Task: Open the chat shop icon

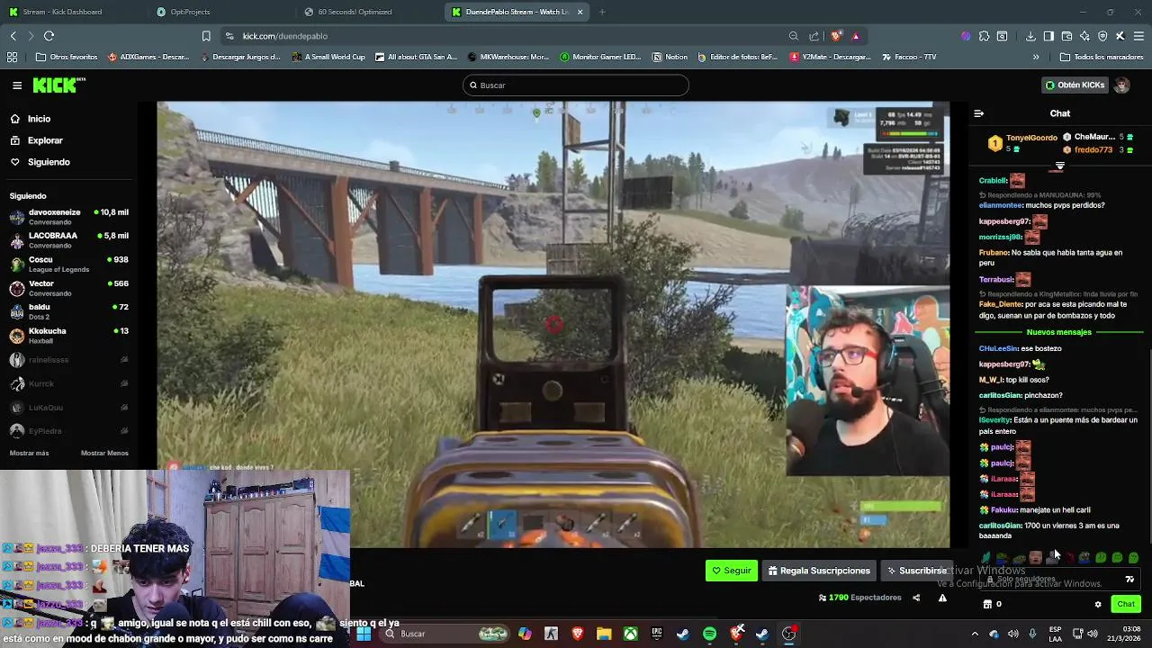Action: pyautogui.click(x=987, y=604)
